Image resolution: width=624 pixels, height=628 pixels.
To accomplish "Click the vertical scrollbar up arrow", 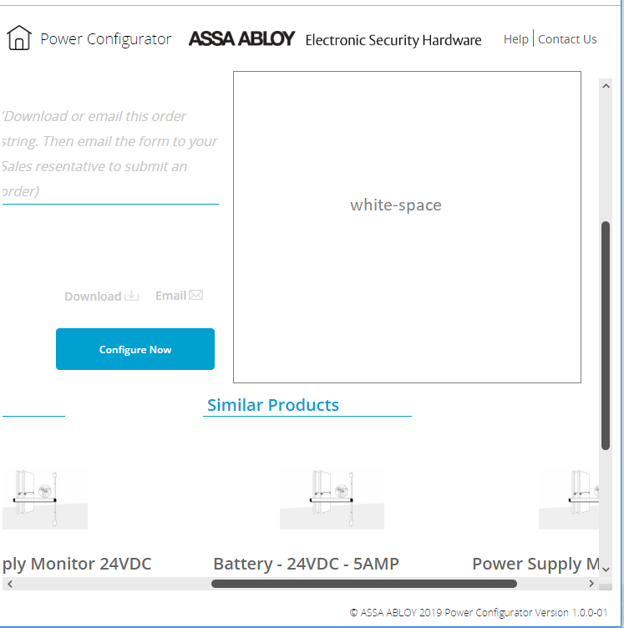I will point(606,86).
